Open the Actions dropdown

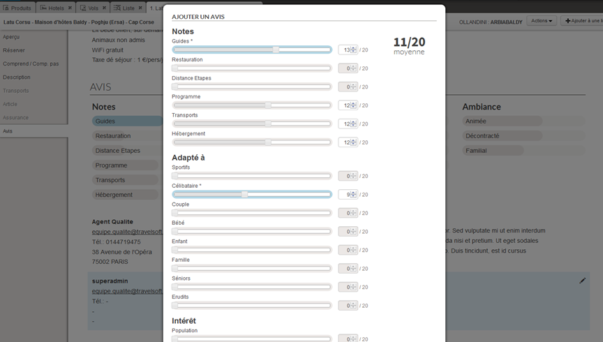542,21
